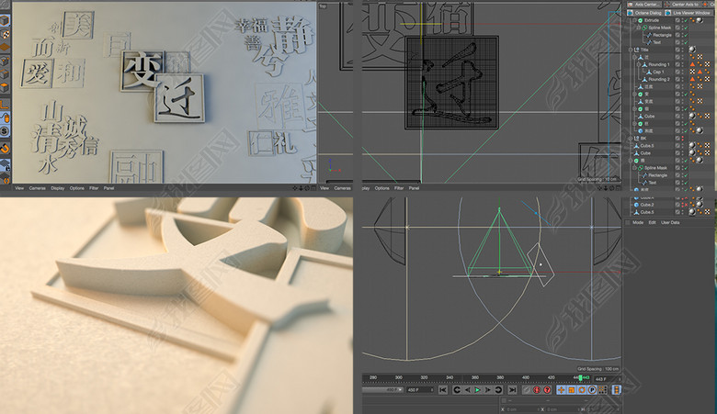
Task: Toggle Position keyframe recording icon
Action: [x=561, y=390]
